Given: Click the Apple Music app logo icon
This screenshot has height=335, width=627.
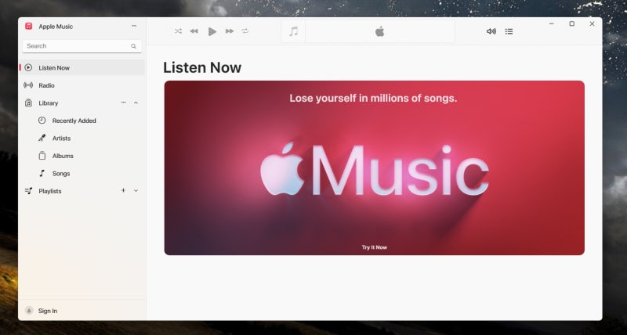Looking at the screenshot, I should tap(28, 27).
